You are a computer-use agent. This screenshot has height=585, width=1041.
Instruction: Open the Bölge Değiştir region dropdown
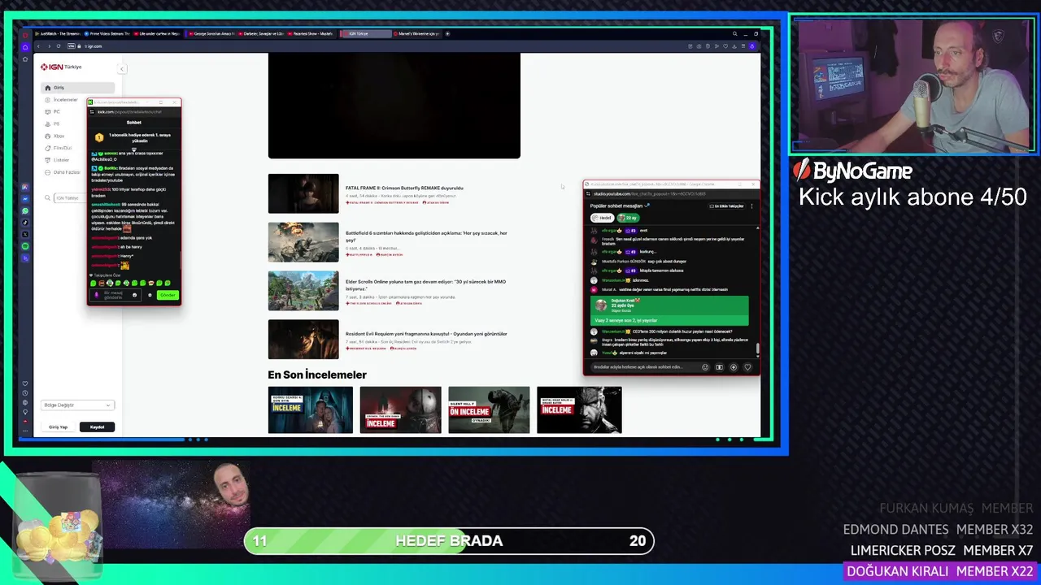pyautogui.click(x=78, y=405)
